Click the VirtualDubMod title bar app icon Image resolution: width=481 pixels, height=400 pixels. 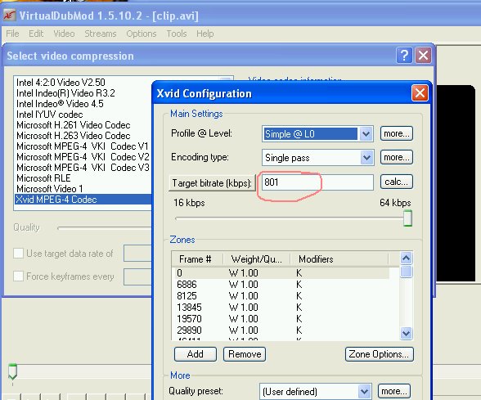point(10,16)
